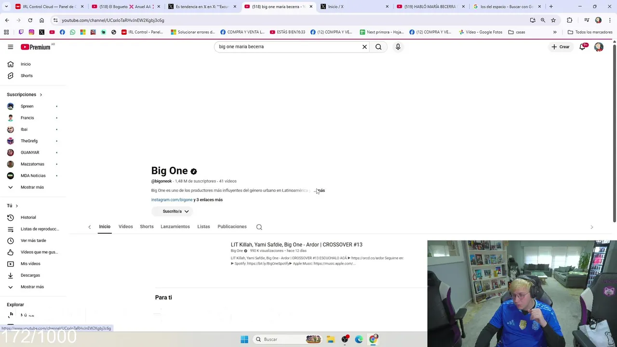The width and height of the screenshot is (617, 347).
Task: Open Ver más tarde in the sidebar
Action: (x=33, y=240)
